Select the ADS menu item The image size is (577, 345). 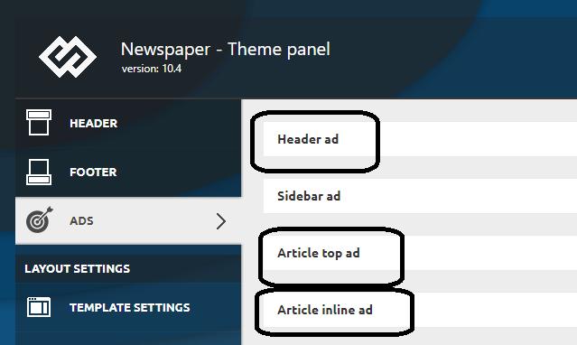click(128, 220)
